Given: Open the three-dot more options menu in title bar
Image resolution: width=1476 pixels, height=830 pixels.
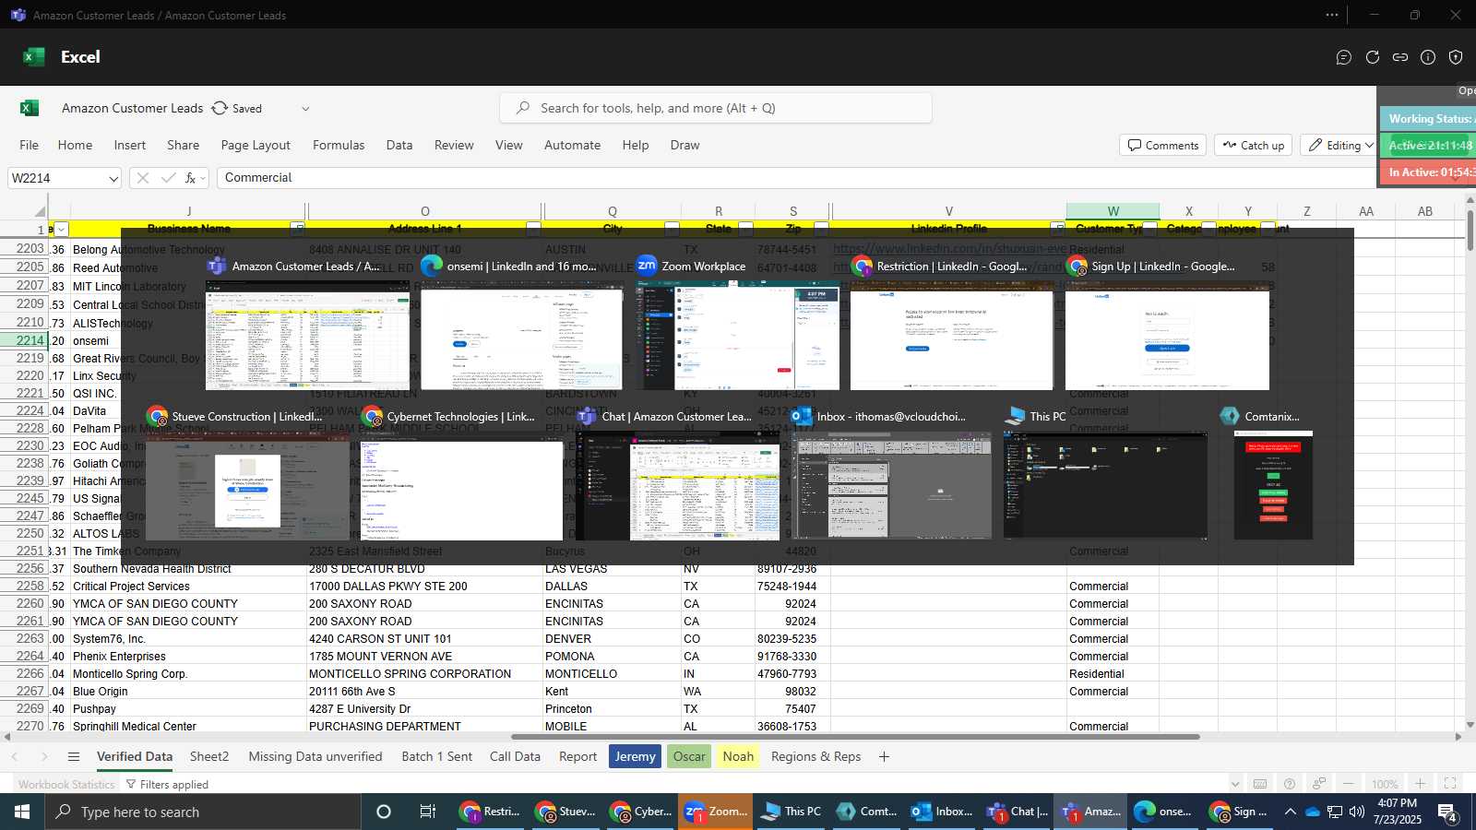Looking at the screenshot, I should pyautogui.click(x=1332, y=15).
